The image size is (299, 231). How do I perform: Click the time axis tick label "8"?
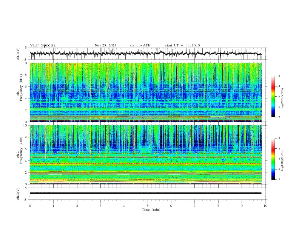click(218, 206)
